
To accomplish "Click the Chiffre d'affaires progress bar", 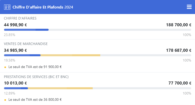I will pyautogui.click(x=97, y=30).
